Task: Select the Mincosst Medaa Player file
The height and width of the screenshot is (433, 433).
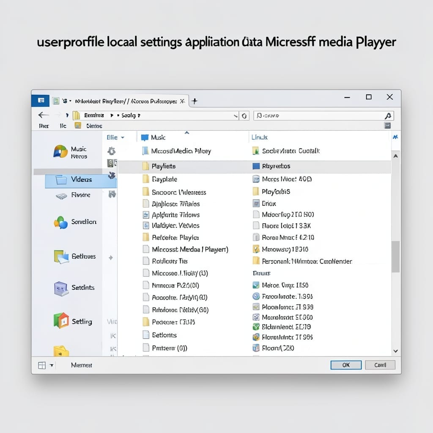Action: click(x=186, y=249)
